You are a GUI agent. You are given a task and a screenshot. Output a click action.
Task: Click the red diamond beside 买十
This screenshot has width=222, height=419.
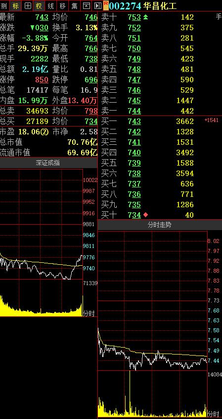(145, 215)
